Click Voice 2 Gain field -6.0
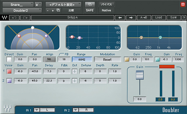This screenshot has height=114, width=187. click(20, 81)
